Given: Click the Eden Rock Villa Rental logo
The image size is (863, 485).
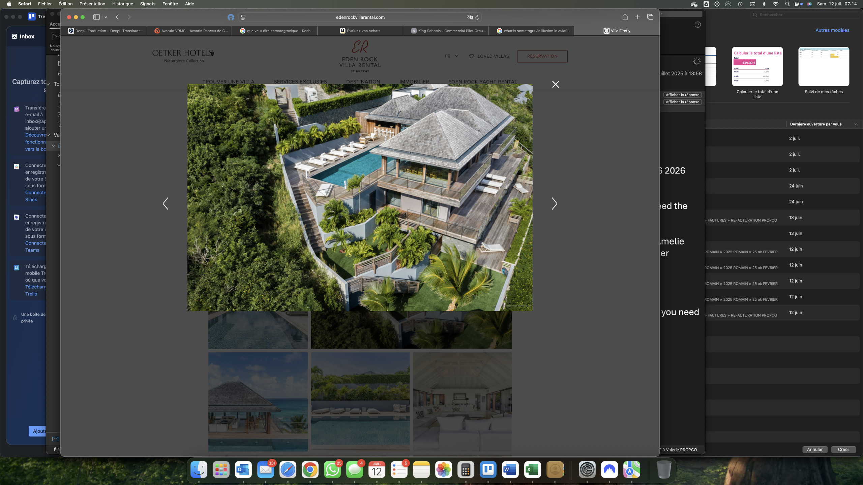Looking at the screenshot, I should (360, 57).
